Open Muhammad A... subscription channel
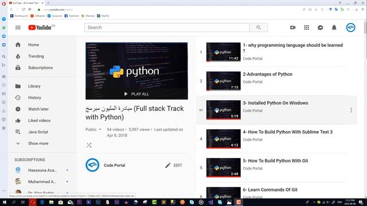Viewport: 367px width, 206px height. [x=42, y=182]
